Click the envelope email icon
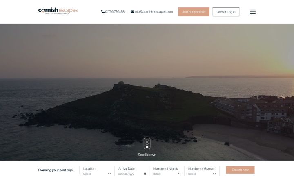Image resolution: width=294 pixels, height=183 pixels. click(x=132, y=11)
